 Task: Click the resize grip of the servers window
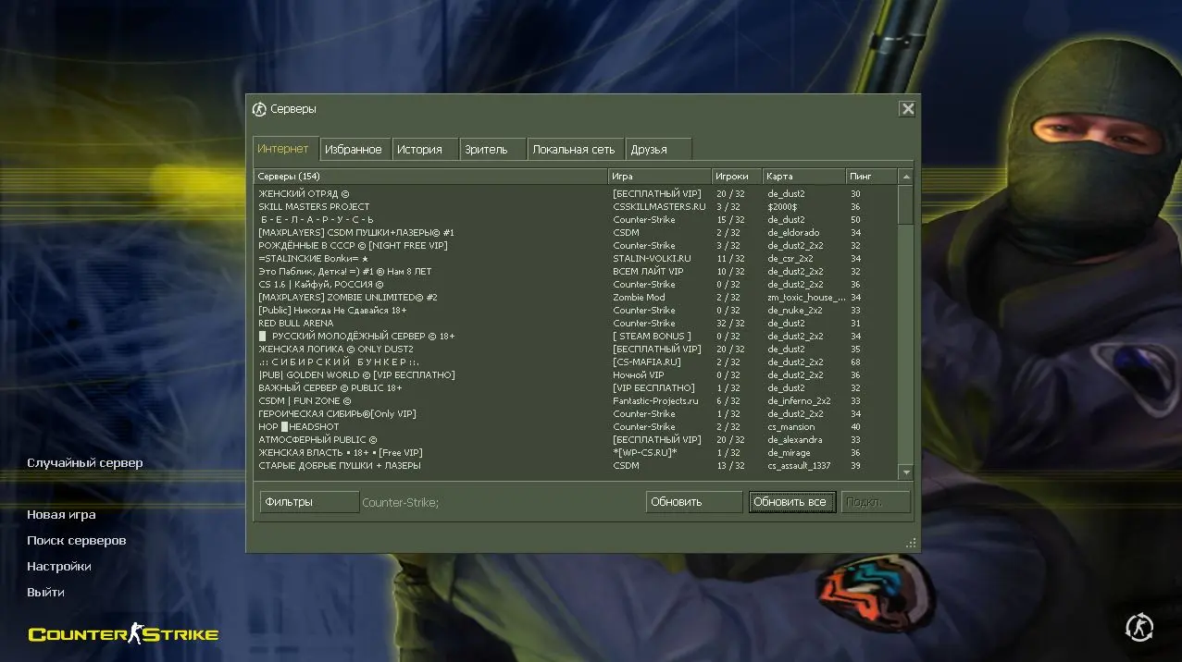click(911, 544)
